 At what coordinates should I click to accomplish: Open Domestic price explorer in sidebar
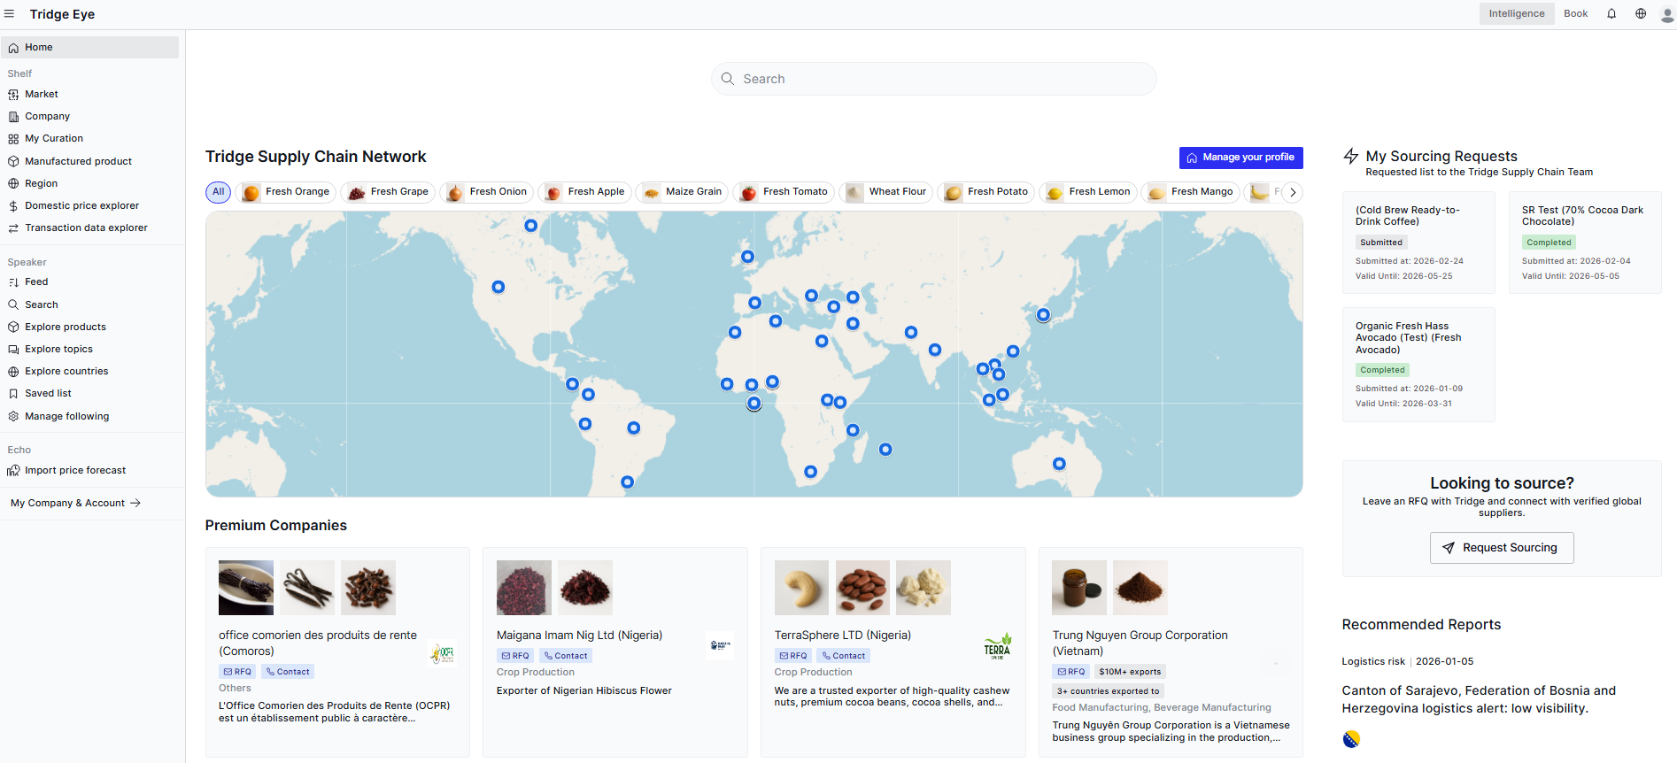click(81, 205)
